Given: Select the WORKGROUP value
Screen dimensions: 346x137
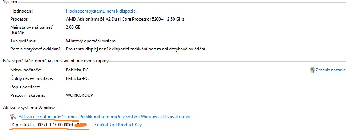Looking at the screenshot, I should tap(79, 96).
